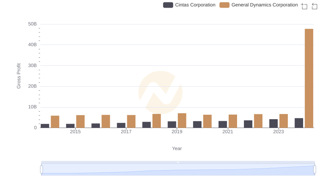Click the General Dynamics bar for 2019

[x=182, y=120]
